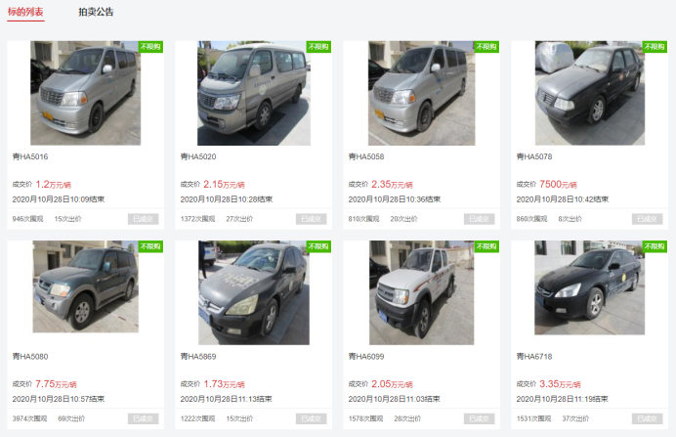Image resolution: width=676 pixels, height=437 pixels.
Task: Switch to the 标的列表 tab
Action: [x=25, y=12]
